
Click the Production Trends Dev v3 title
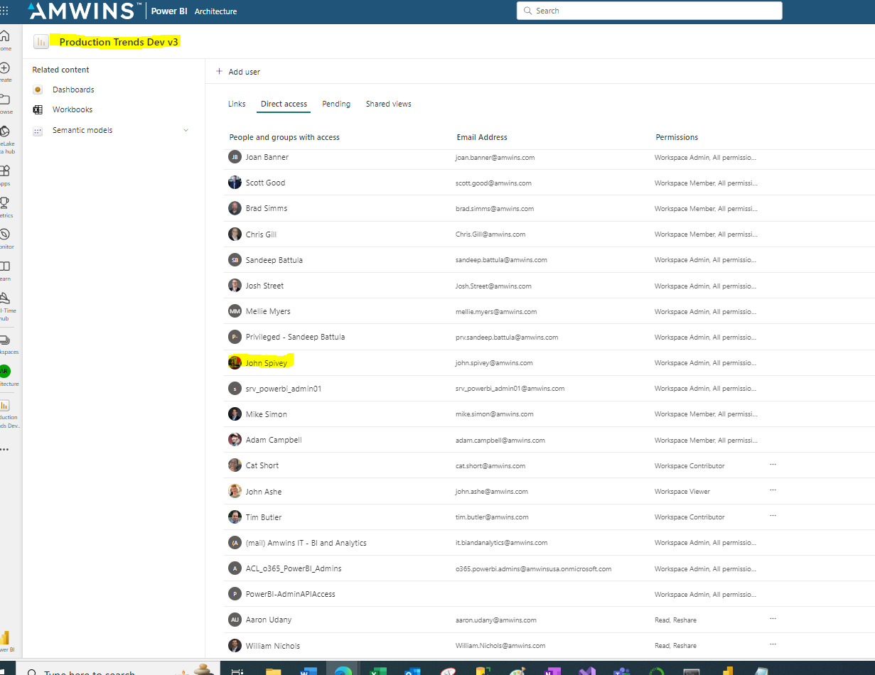coord(119,42)
